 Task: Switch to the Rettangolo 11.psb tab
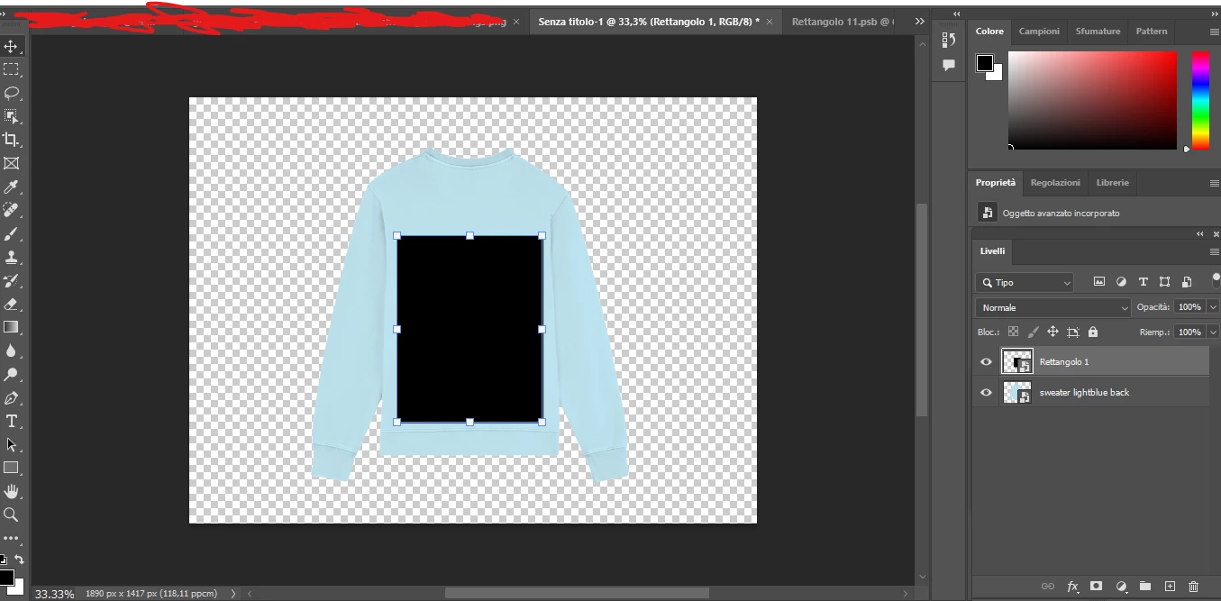[843, 21]
